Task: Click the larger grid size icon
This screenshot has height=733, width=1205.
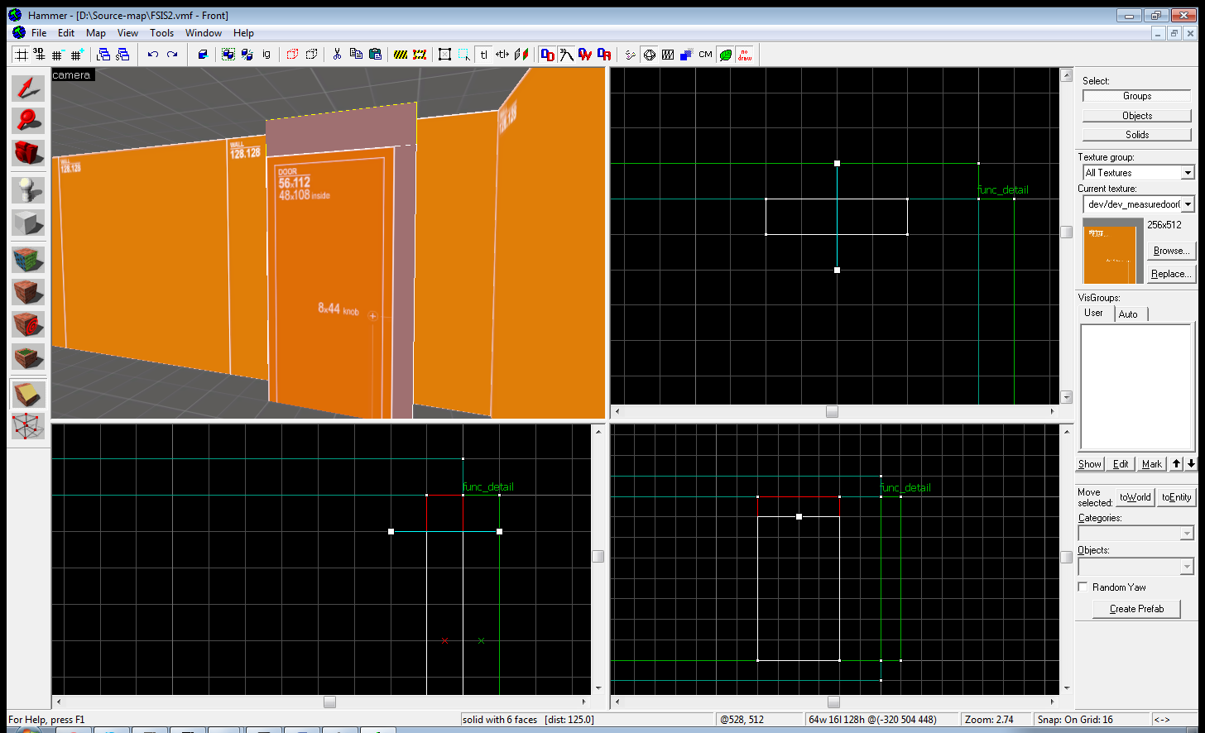Action: (x=77, y=55)
